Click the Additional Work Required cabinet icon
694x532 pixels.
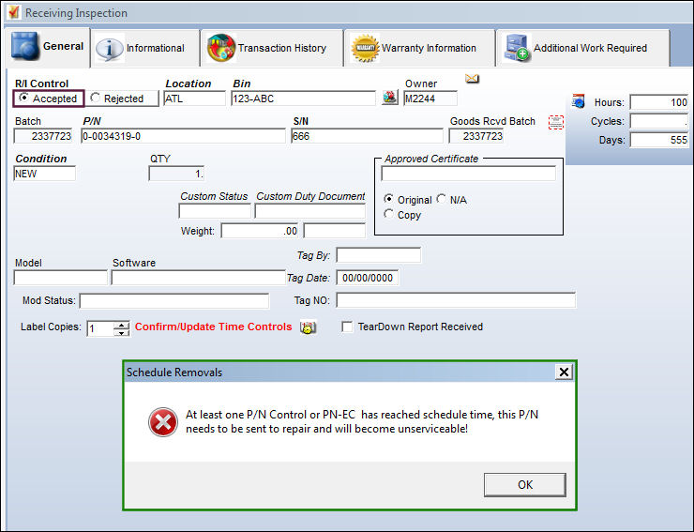pyautogui.click(x=517, y=48)
